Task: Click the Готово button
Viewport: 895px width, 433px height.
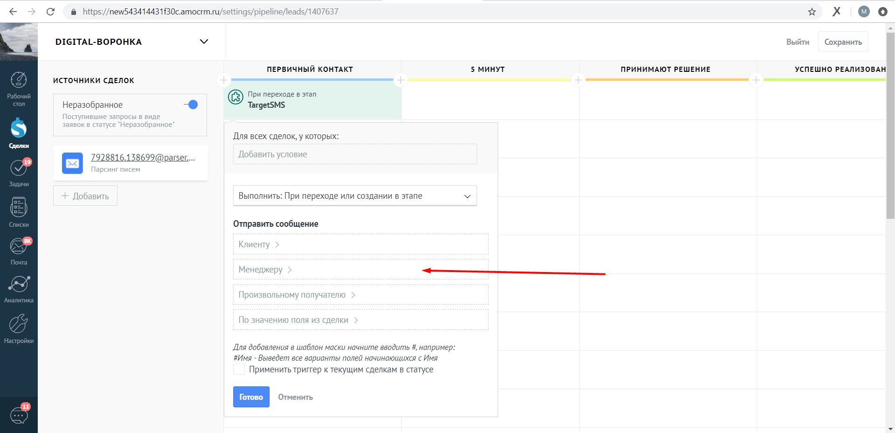Action: point(251,397)
